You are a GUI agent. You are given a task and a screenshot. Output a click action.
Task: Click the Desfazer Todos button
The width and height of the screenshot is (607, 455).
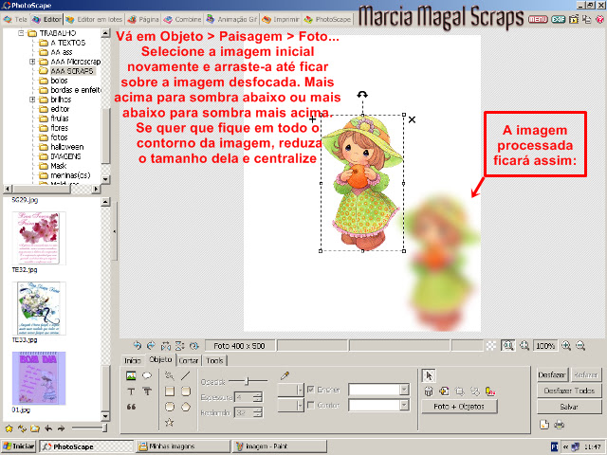coord(569,391)
